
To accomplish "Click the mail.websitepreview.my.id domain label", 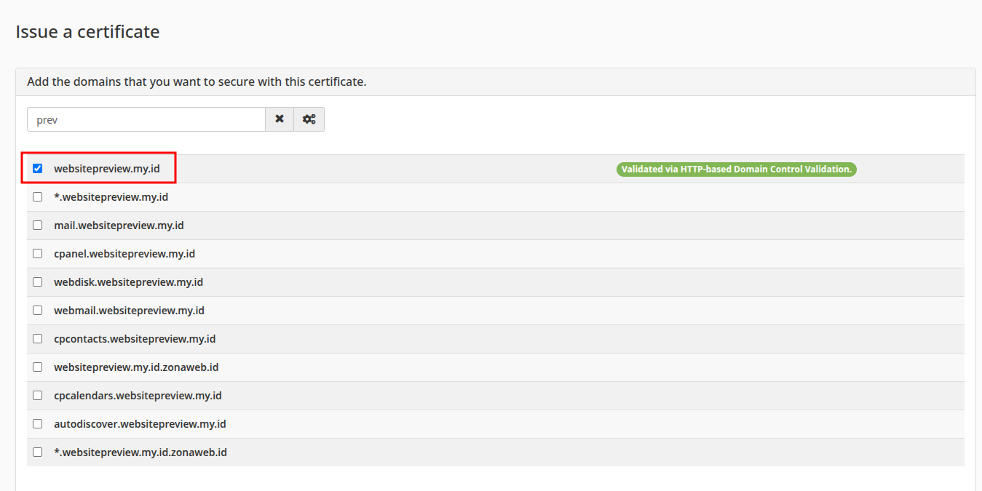I will tap(119, 225).
